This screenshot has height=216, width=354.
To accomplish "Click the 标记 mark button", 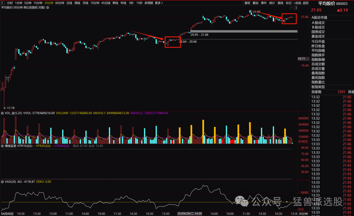I will click(288, 3).
